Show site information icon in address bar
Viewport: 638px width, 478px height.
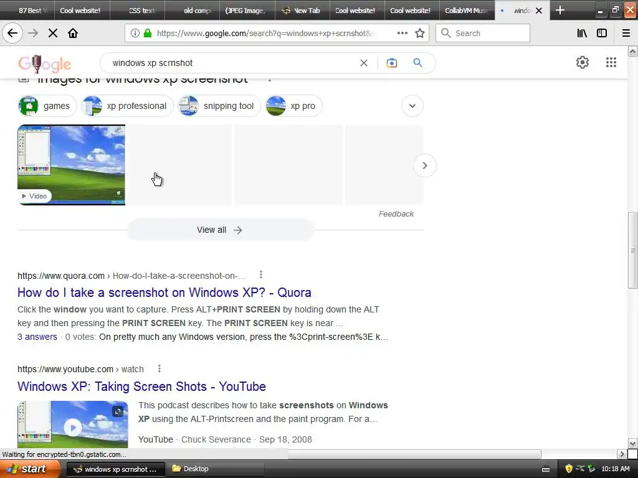tap(135, 33)
